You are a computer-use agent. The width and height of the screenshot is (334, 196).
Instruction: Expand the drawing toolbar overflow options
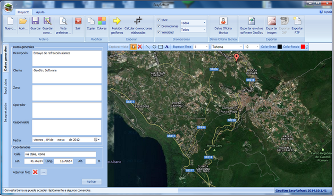[x=307, y=47]
